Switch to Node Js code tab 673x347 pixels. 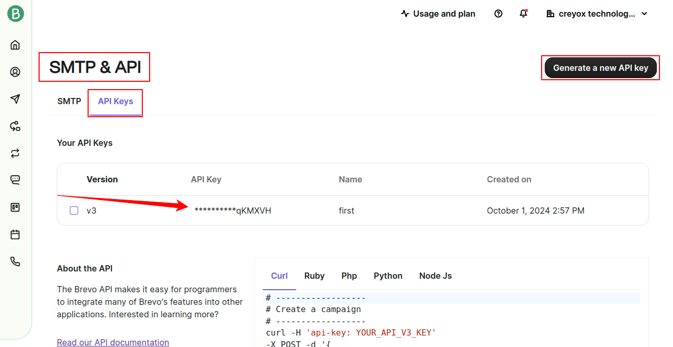(x=435, y=276)
